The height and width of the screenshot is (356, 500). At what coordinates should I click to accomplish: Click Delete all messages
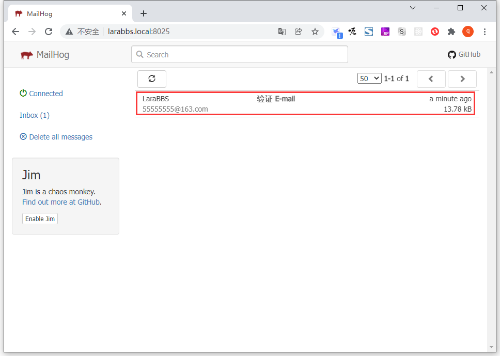pyautogui.click(x=60, y=137)
